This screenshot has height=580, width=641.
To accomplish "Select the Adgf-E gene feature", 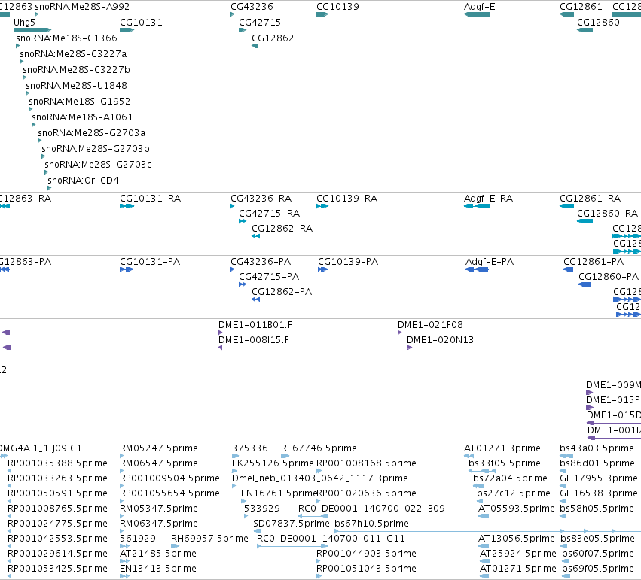I will [477, 14].
